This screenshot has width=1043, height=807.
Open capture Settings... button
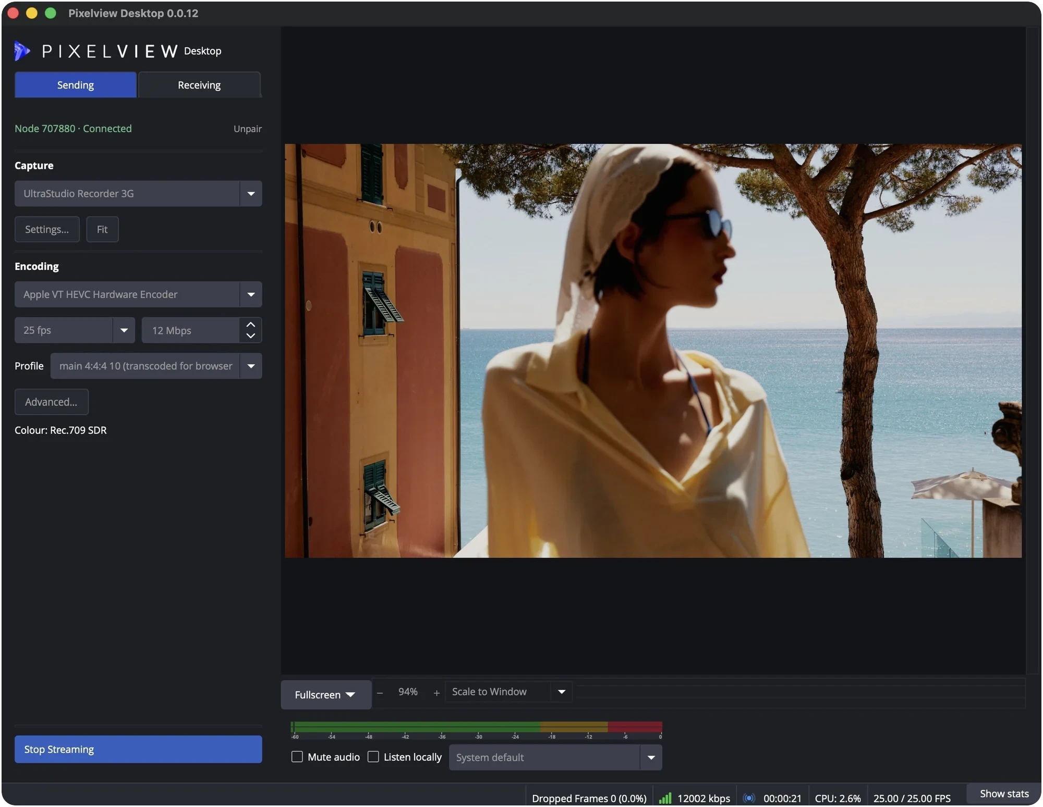point(47,229)
